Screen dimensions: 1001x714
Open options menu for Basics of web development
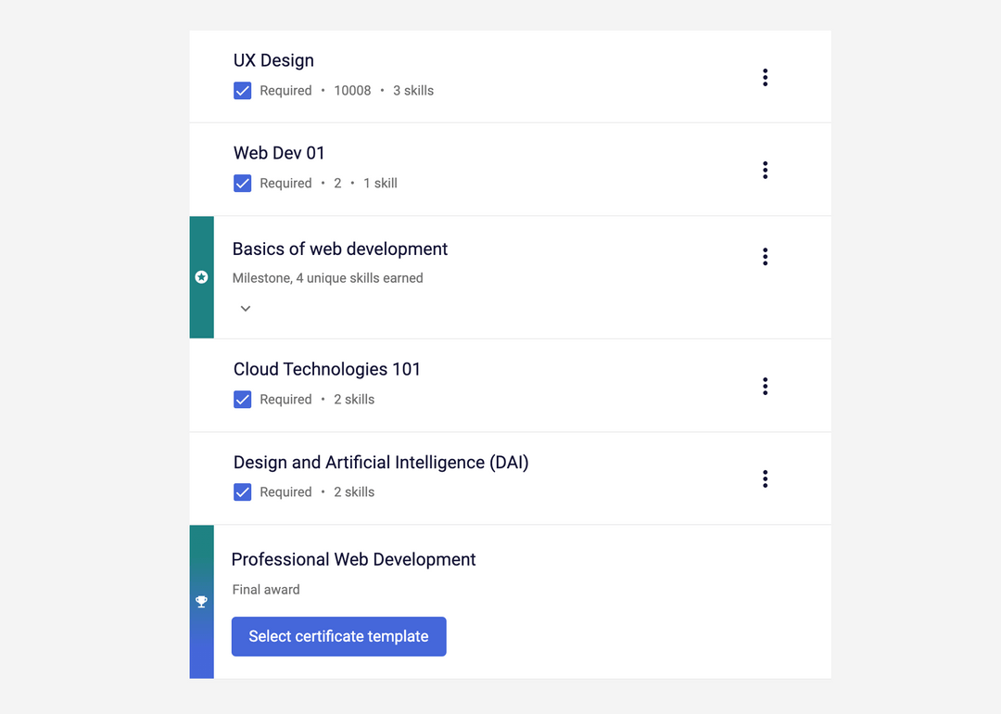(x=765, y=257)
